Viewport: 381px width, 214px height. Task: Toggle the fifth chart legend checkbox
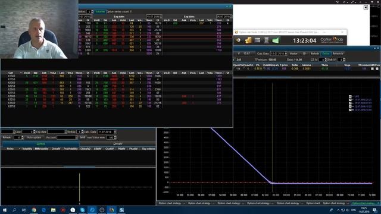coord(350,110)
